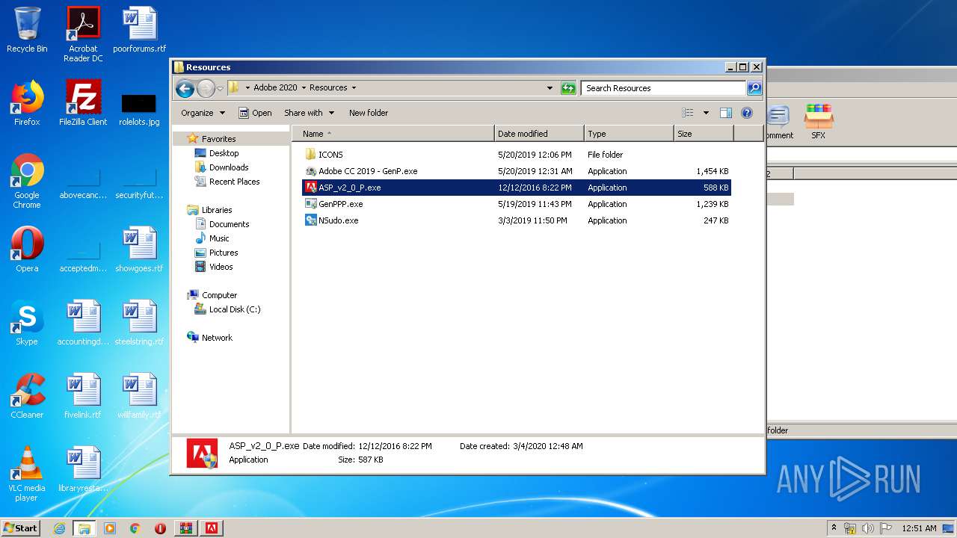Viewport: 957px width, 538px height.
Task: Click the search magnifier icon
Action: coord(754,88)
